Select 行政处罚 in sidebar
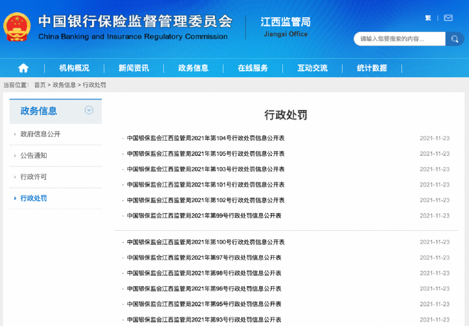469x326 pixels. (x=34, y=198)
